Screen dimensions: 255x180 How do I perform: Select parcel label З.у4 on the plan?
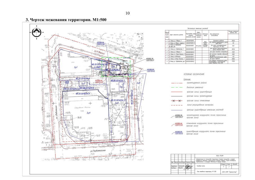pyautogui.click(x=88, y=113)
